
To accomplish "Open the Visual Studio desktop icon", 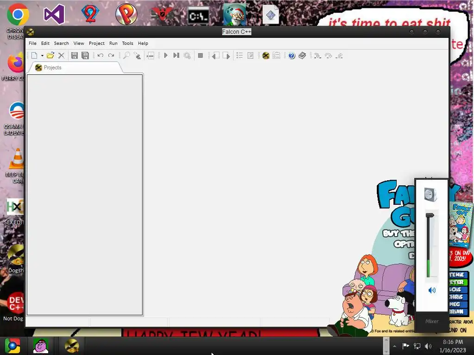I will pyautogui.click(x=54, y=14).
